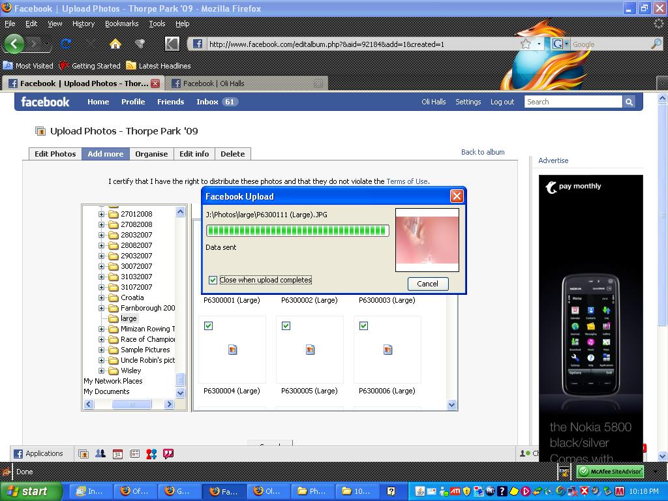The image size is (668, 501).
Task: Click the red McAfee M tray icon
Action: click(x=620, y=491)
